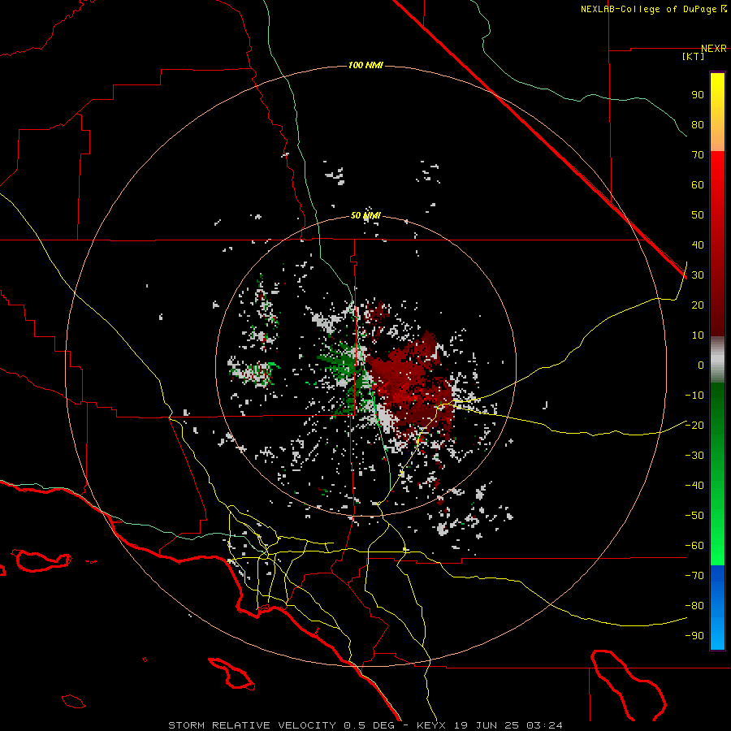
Task: Click the -50 value on velocity scale
Action: [x=694, y=515]
